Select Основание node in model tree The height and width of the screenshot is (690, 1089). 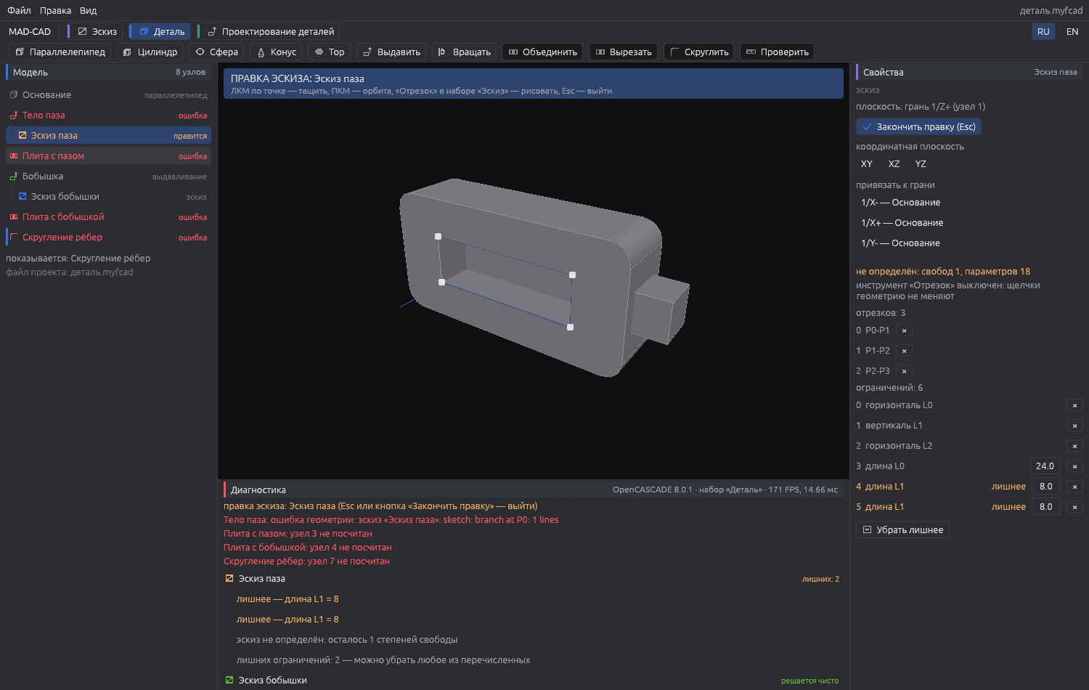[x=108, y=95]
